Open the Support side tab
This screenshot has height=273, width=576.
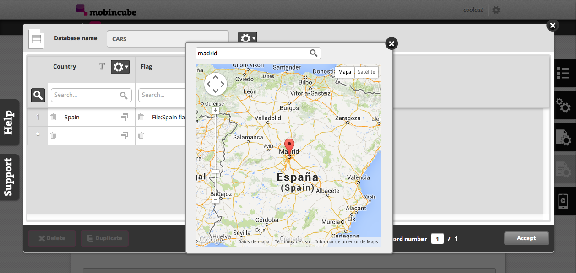pyautogui.click(x=9, y=177)
